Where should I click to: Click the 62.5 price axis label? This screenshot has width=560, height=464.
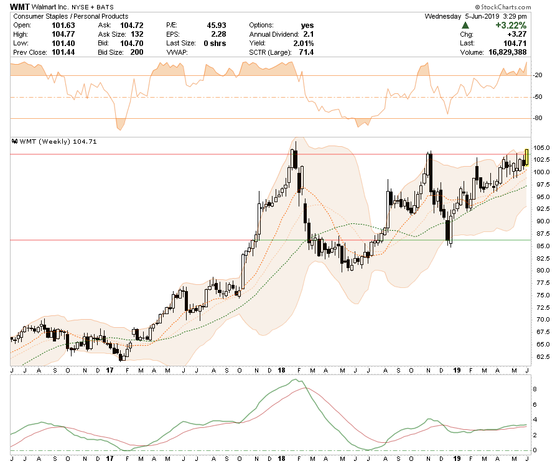click(x=542, y=356)
